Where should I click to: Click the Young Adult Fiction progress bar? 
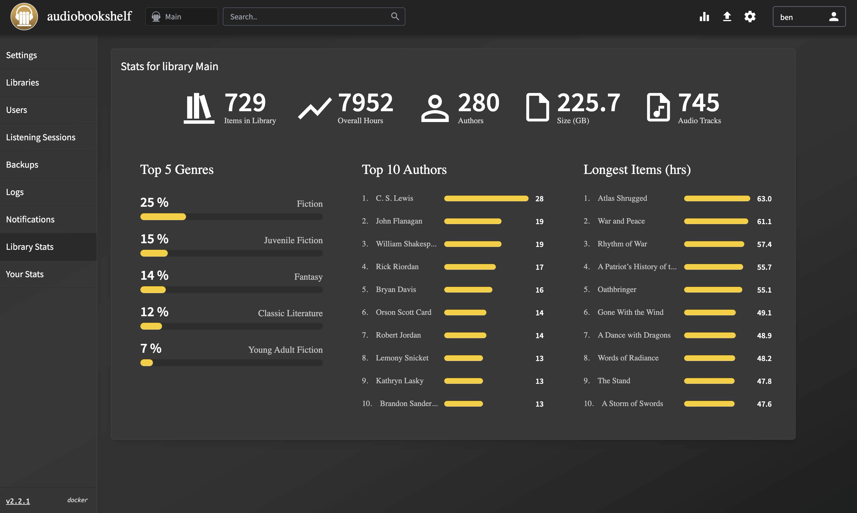coord(231,363)
